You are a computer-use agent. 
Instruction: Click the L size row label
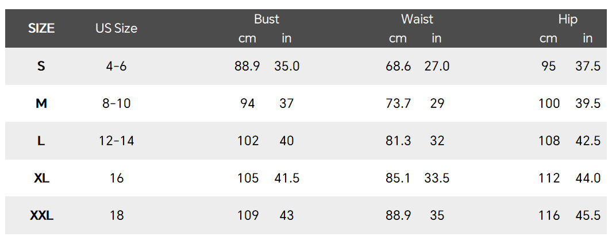tap(41, 141)
